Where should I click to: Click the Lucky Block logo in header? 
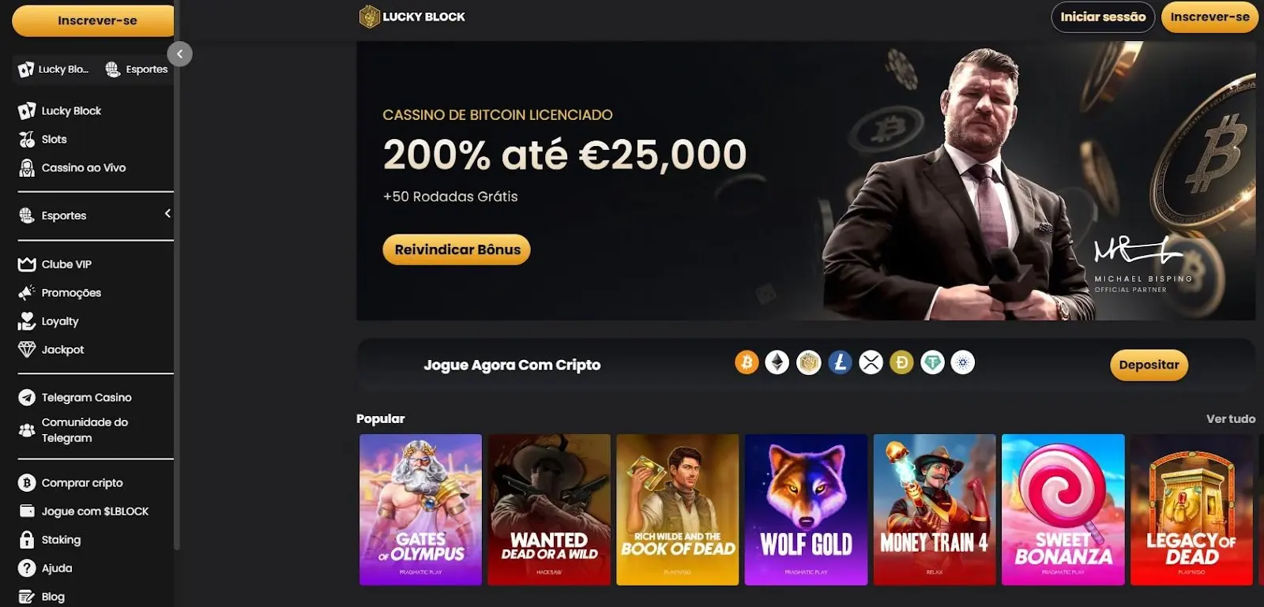pyautogui.click(x=412, y=17)
